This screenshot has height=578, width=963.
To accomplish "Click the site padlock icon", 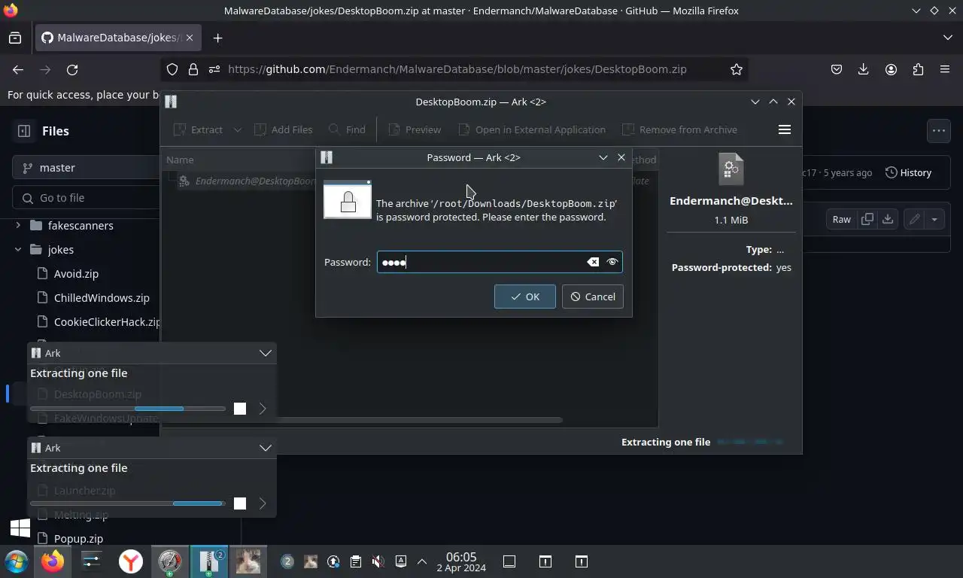I will [193, 69].
